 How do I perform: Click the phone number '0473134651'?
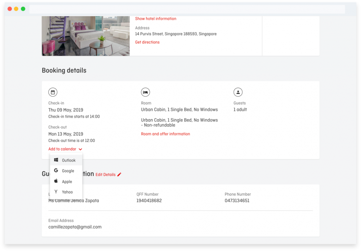(237, 200)
